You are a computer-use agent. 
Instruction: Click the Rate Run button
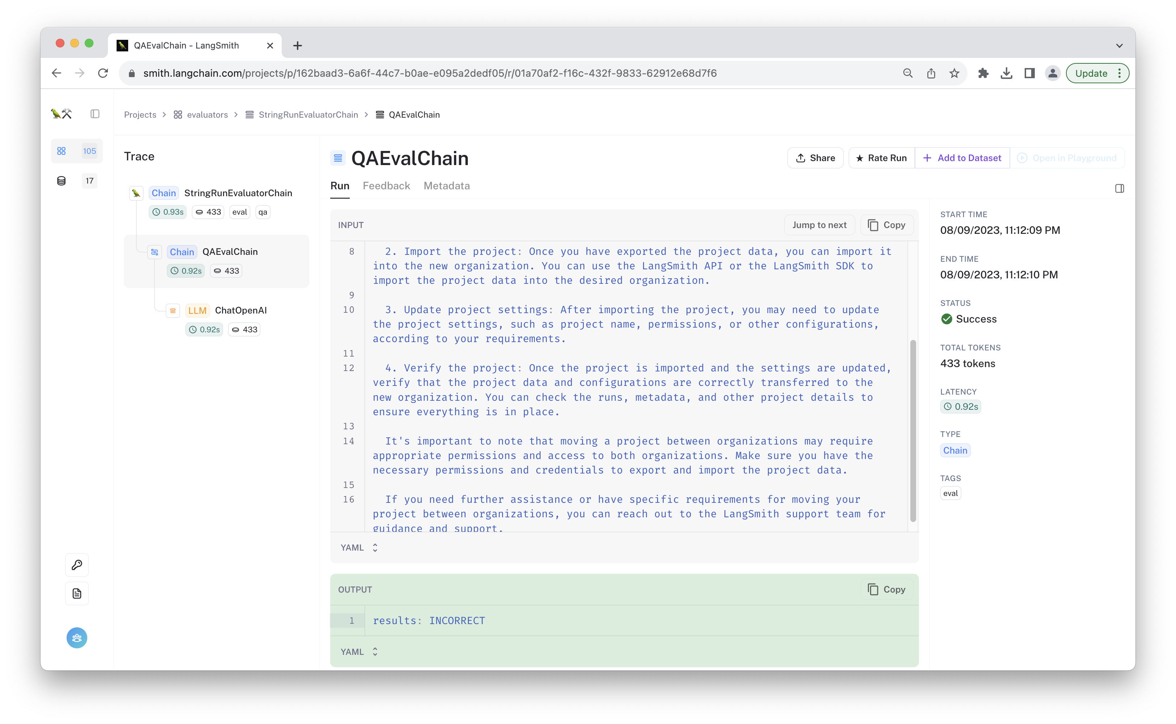881,158
